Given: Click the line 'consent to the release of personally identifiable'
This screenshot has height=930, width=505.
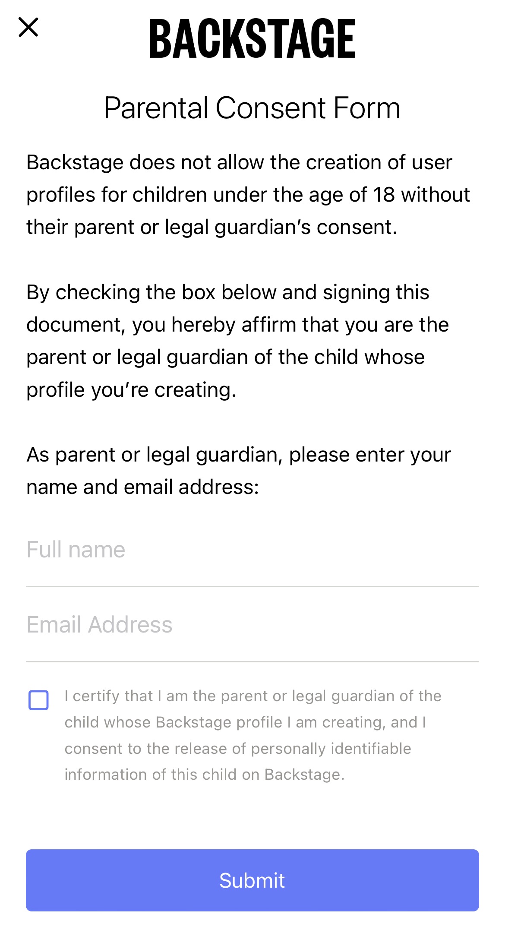Looking at the screenshot, I should click(x=238, y=749).
